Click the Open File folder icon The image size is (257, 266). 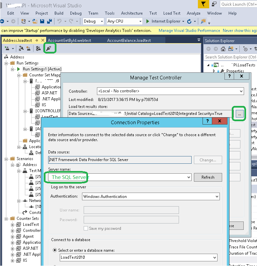tap(35, 21)
